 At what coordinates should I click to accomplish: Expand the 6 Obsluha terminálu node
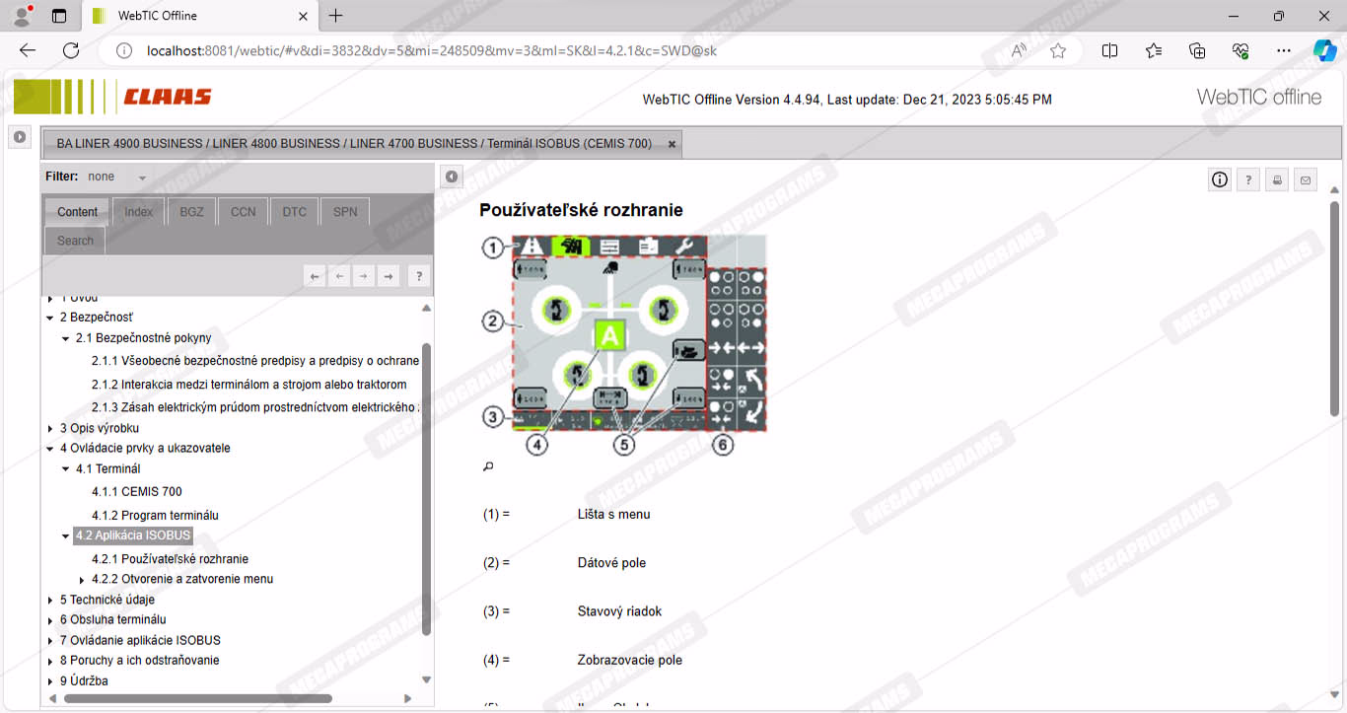pos(50,620)
